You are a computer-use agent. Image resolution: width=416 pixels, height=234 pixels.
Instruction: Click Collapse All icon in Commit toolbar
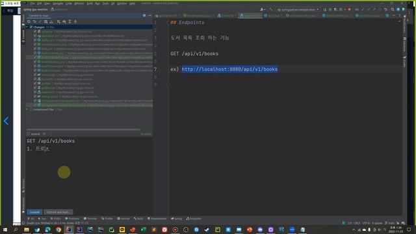[x=75, y=21]
